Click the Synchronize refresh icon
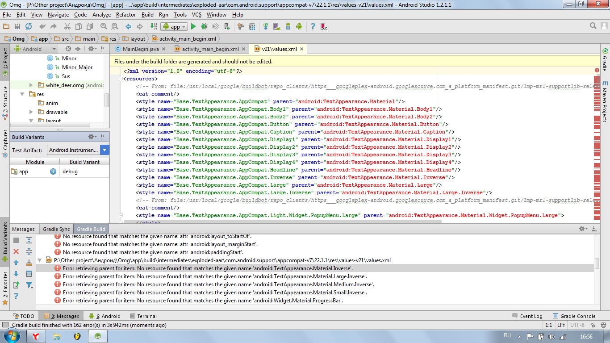610x343 pixels. click(x=29, y=26)
